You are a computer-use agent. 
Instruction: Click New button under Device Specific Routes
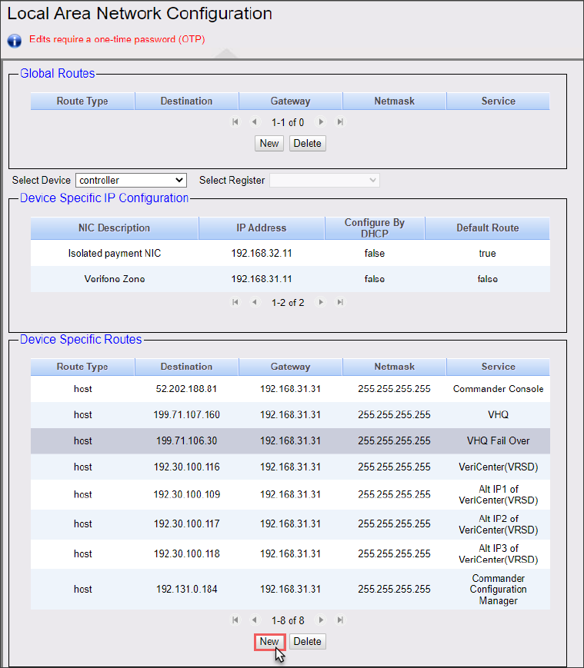point(269,642)
